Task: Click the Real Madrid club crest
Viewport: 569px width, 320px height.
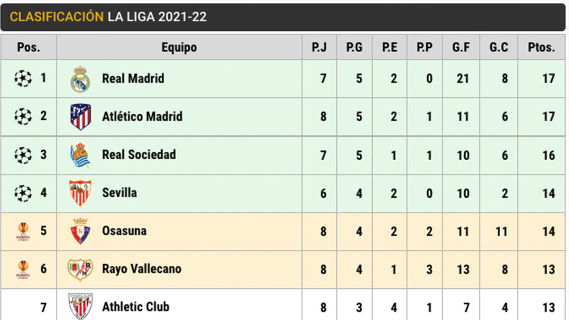Action: click(80, 79)
